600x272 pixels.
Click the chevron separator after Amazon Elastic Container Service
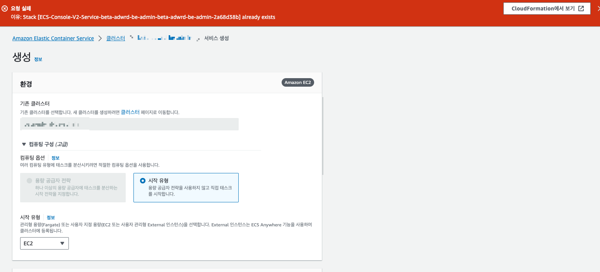click(x=100, y=38)
